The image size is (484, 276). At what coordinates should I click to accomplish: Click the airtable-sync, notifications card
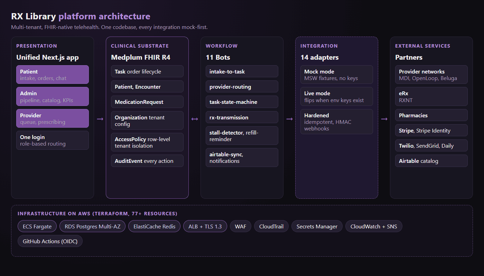242,157
